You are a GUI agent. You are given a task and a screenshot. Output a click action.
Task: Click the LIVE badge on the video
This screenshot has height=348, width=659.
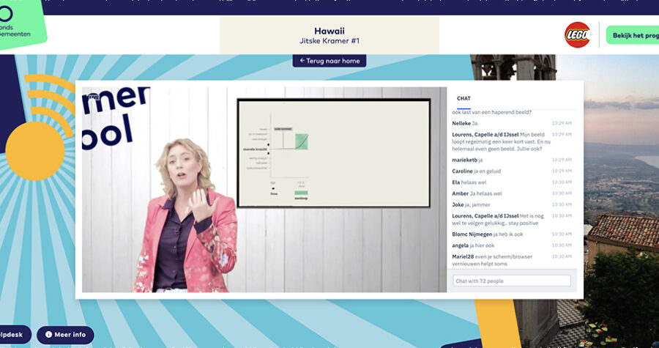coord(93,97)
